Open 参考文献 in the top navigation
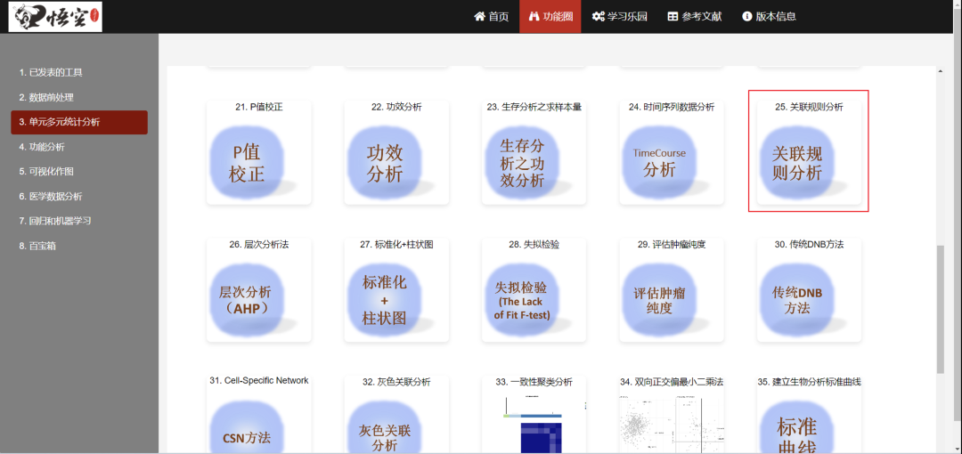The image size is (962, 454). [x=695, y=17]
